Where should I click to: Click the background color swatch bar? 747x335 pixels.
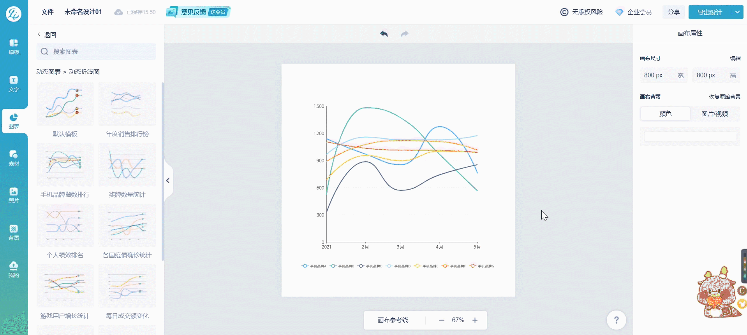pos(690,136)
